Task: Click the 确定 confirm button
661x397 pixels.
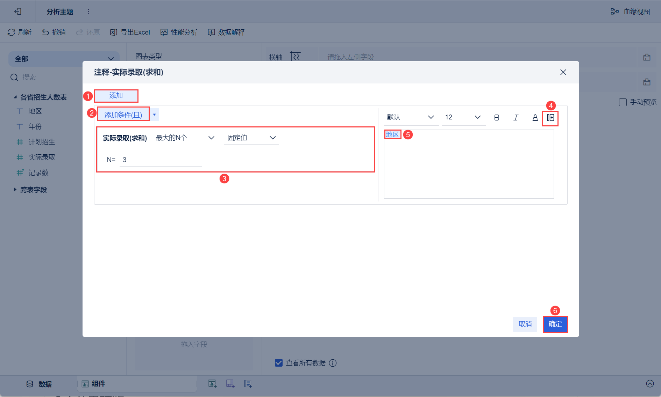Action: click(555, 324)
